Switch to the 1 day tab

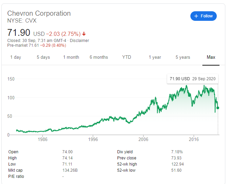(x=15, y=57)
